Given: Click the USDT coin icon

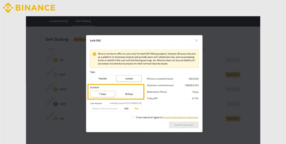Looking at the screenshot, I should [x=55, y=104].
